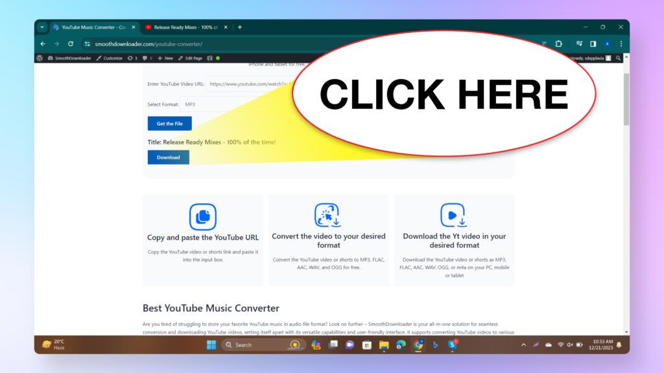Open the comments bubble in admin bar
Image resolution: width=664 pixels, height=373 pixels.
tap(147, 58)
